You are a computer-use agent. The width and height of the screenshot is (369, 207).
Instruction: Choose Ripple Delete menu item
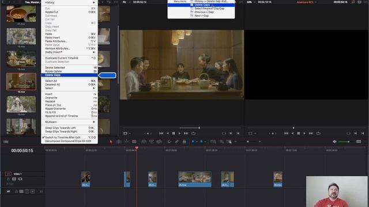point(69,71)
